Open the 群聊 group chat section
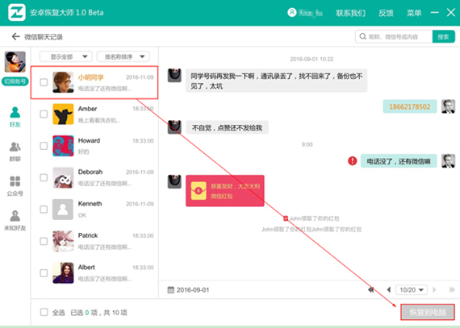Screen dimensions: 460x328 (15, 152)
